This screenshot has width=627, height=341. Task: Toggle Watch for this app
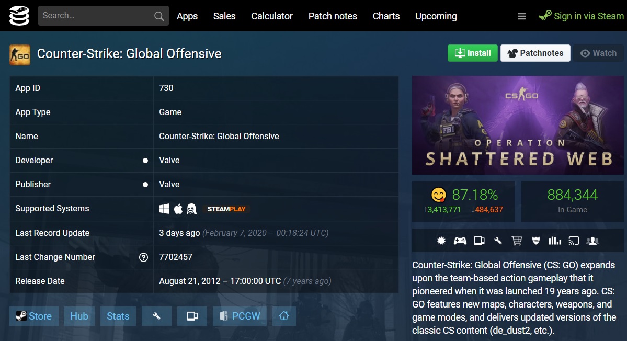pos(598,53)
